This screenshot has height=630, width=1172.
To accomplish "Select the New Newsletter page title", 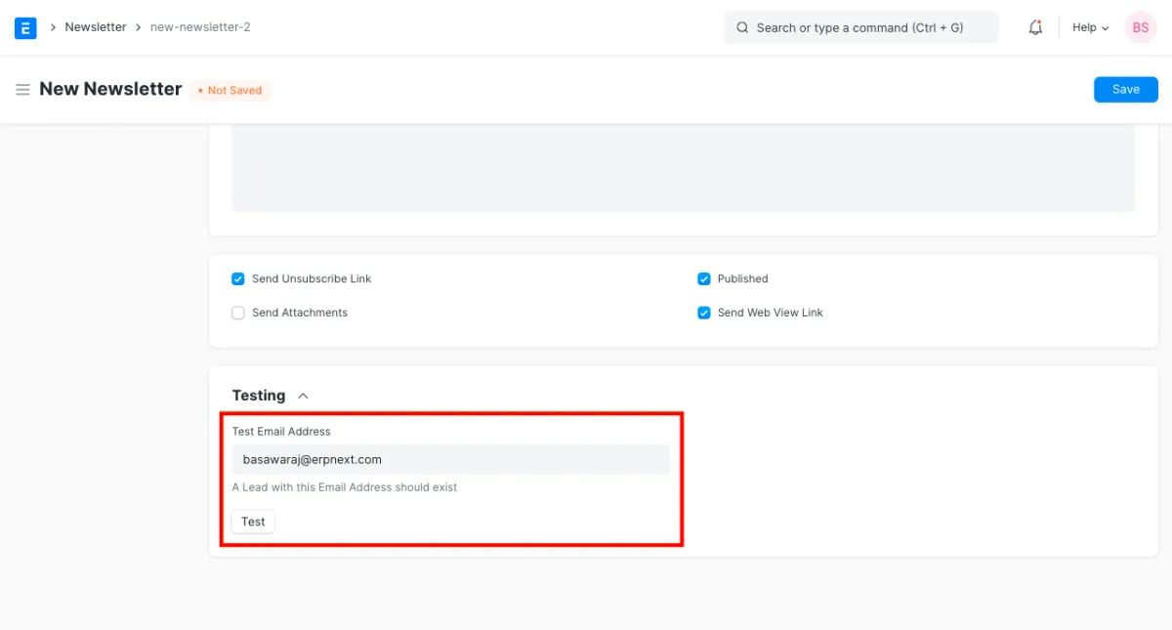I will [x=110, y=89].
